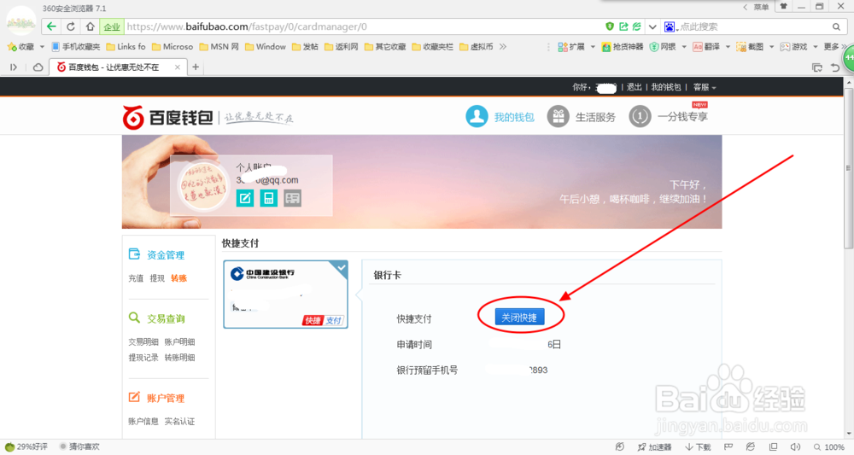Select 我的钱包 navigation tab
The width and height of the screenshot is (854, 455).
pos(500,116)
